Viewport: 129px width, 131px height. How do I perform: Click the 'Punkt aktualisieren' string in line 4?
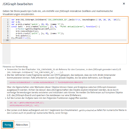pos(71,26)
